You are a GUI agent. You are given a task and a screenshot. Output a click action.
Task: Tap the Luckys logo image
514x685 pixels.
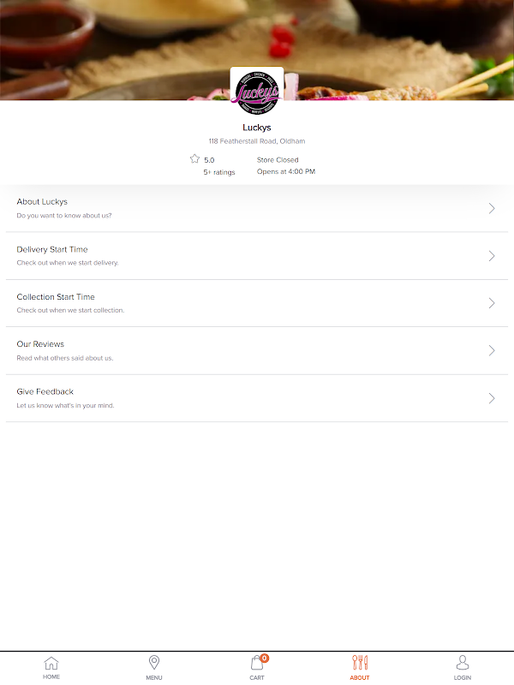click(257, 92)
